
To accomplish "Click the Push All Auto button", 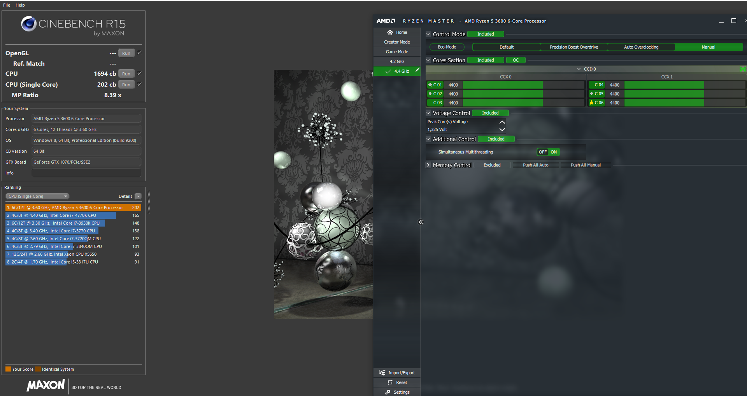I will pos(535,165).
